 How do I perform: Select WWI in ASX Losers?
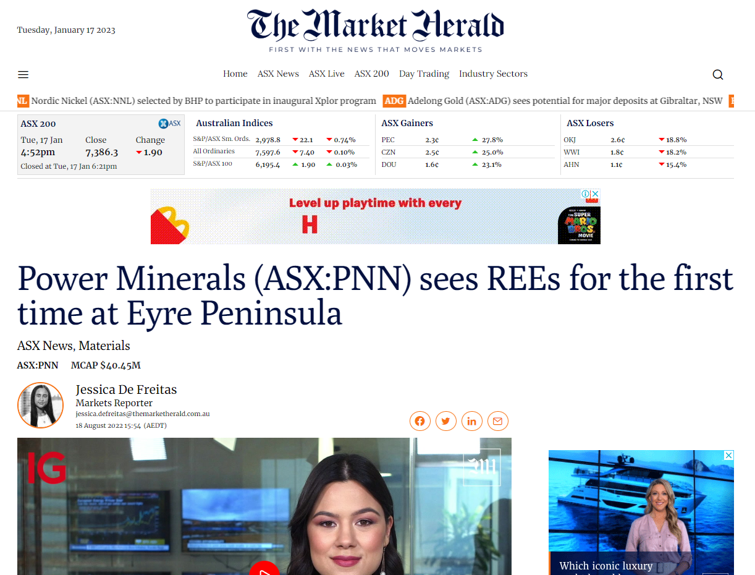[x=572, y=152]
